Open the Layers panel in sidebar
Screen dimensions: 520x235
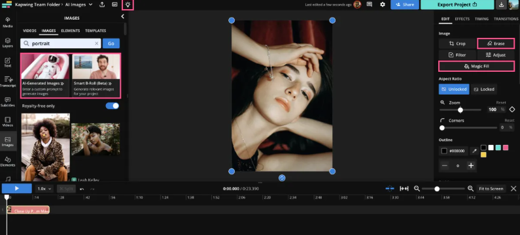8,42
